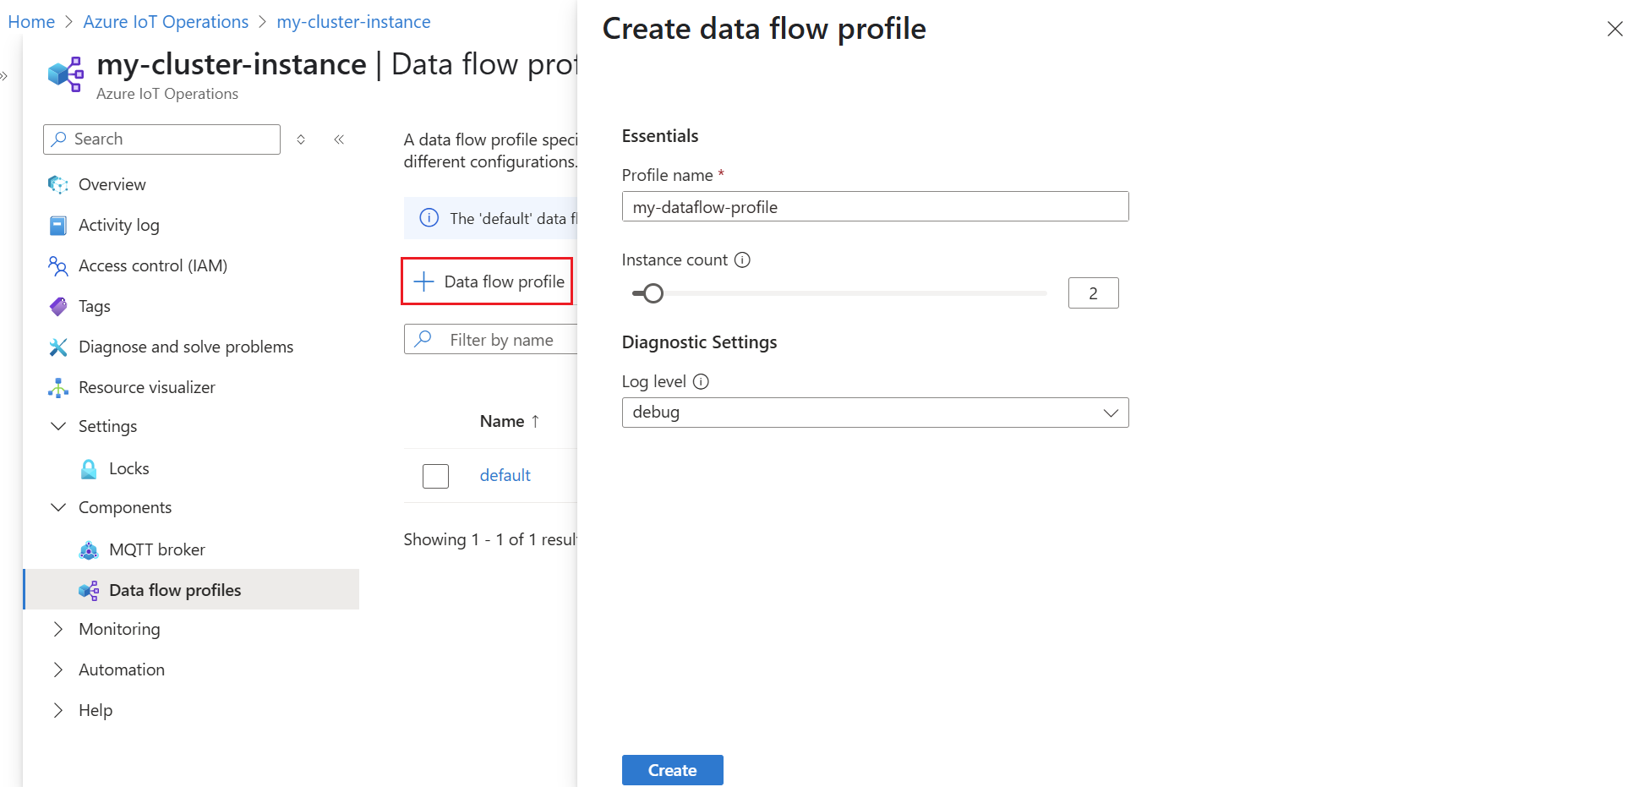Collapse the sidebar with the double-chevron icon
The height and width of the screenshot is (787, 1633).
click(x=339, y=139)
